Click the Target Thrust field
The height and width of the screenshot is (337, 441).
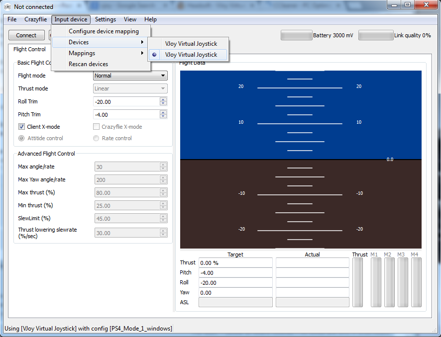coord(235,263)
